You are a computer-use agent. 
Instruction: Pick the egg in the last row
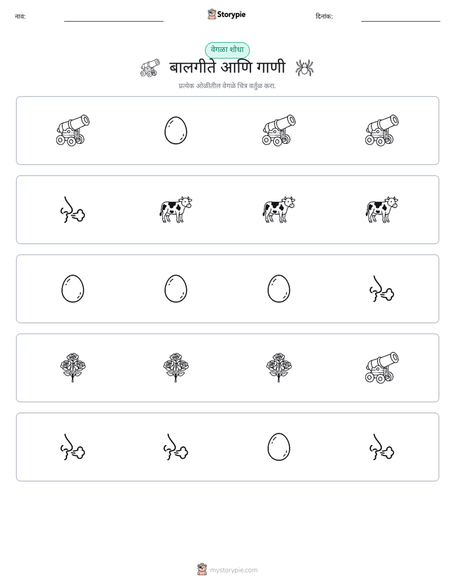[x=278, y=447]
